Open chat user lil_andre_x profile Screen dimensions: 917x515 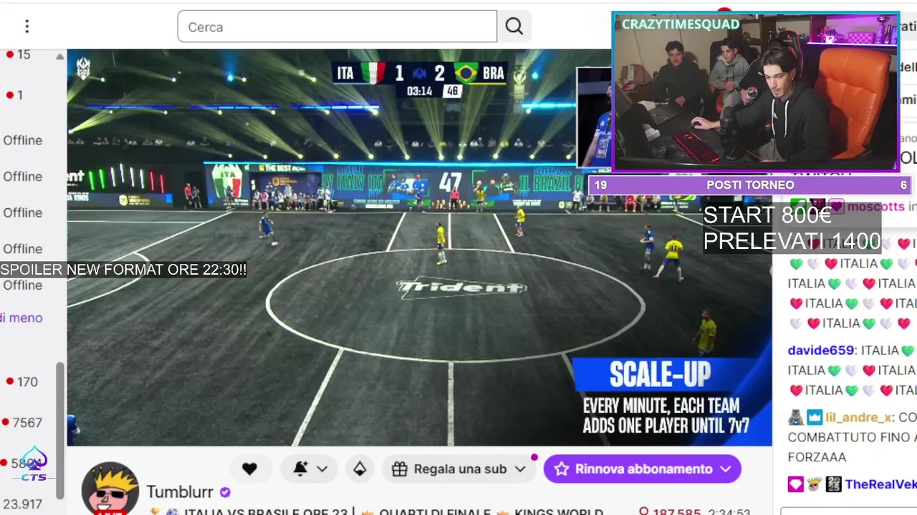[858, 417]
